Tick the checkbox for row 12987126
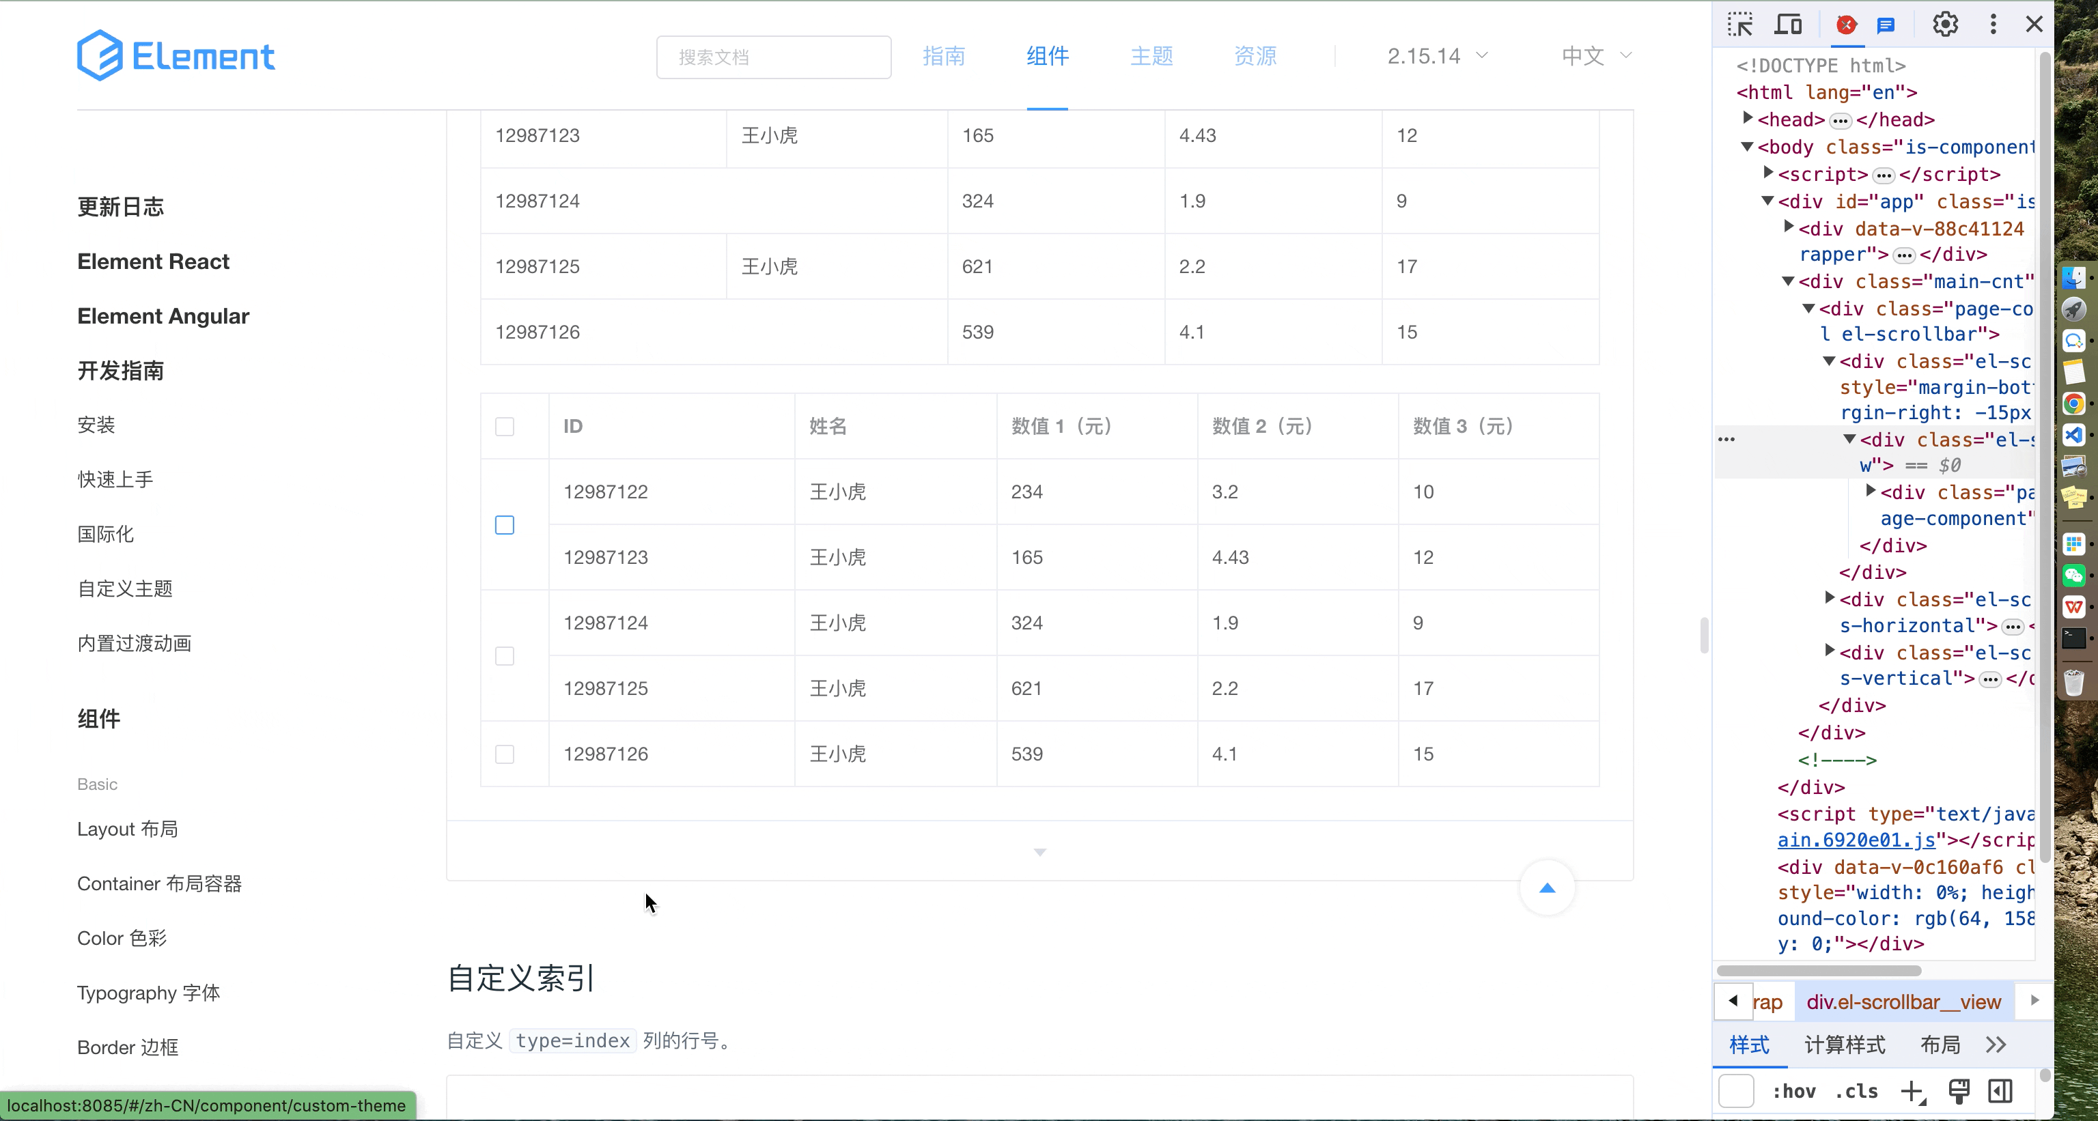Viewport: 2098px width, 1121px height. pos(505,754)
